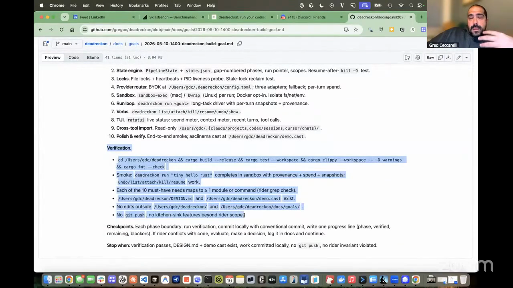The image size is (513, 288).
Task: Edit this file with pencil icon
Action: [458, 58]
